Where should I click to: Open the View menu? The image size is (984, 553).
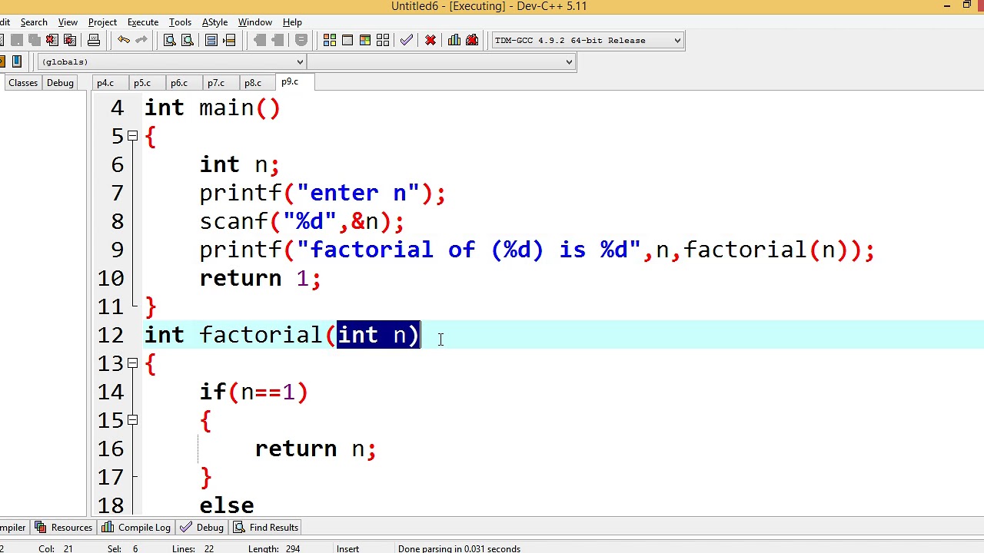coord(68,22)
